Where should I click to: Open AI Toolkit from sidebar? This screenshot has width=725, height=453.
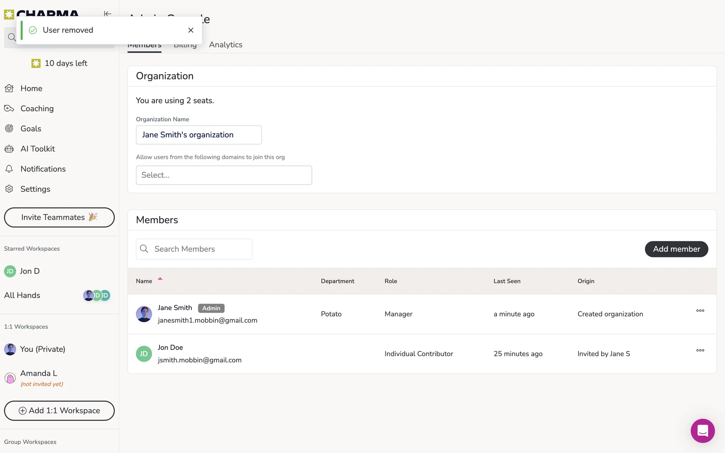coord(37,149)
